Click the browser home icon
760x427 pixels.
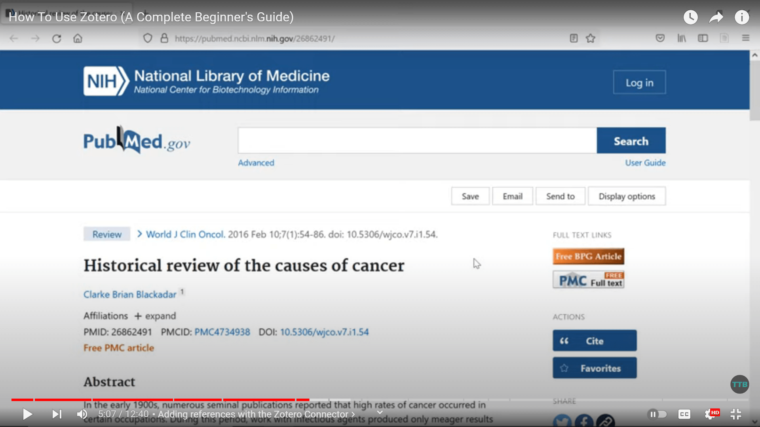(x=78, y=38)
